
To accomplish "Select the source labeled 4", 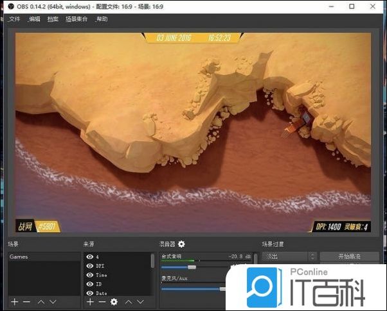I will coord(98,257).
